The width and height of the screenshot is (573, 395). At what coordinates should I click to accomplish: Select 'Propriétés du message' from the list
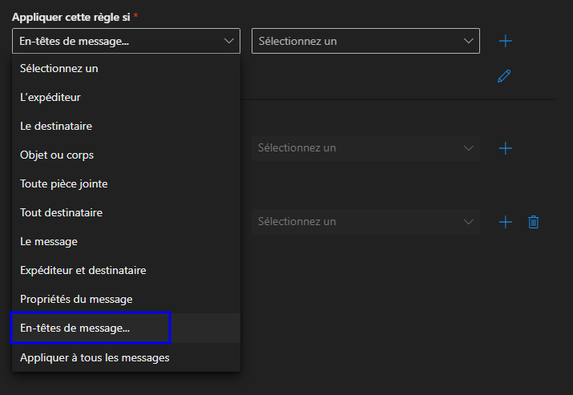pos(76,300)
